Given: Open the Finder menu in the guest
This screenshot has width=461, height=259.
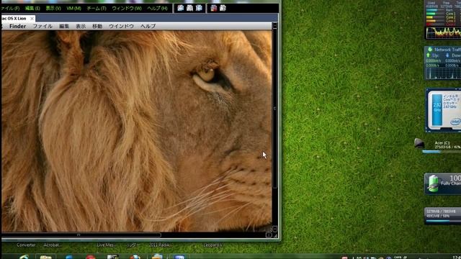Looking at the screenshot, I should click(x=17, y=26).
